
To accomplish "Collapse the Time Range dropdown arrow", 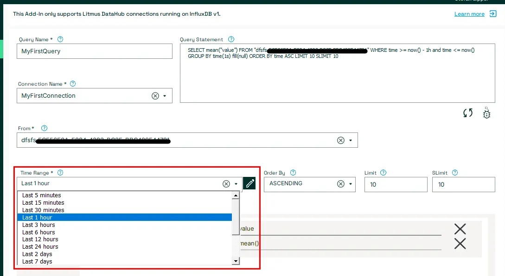I will pyautogui.click(x=236, y=184).
